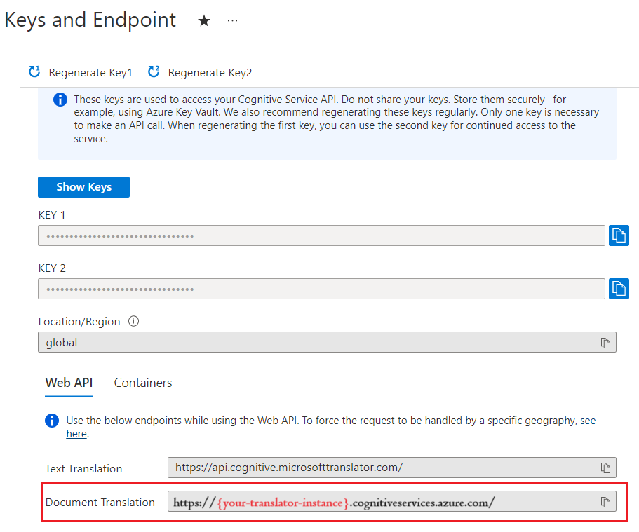This screenshot has width=639, height=532.
Task: Copy KEY 2 to clipboard
Action: click(x=619, y=289)
